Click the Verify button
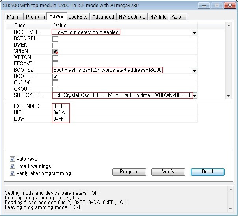The width and height of the screenshot is (238, 216). click(168, 172)
